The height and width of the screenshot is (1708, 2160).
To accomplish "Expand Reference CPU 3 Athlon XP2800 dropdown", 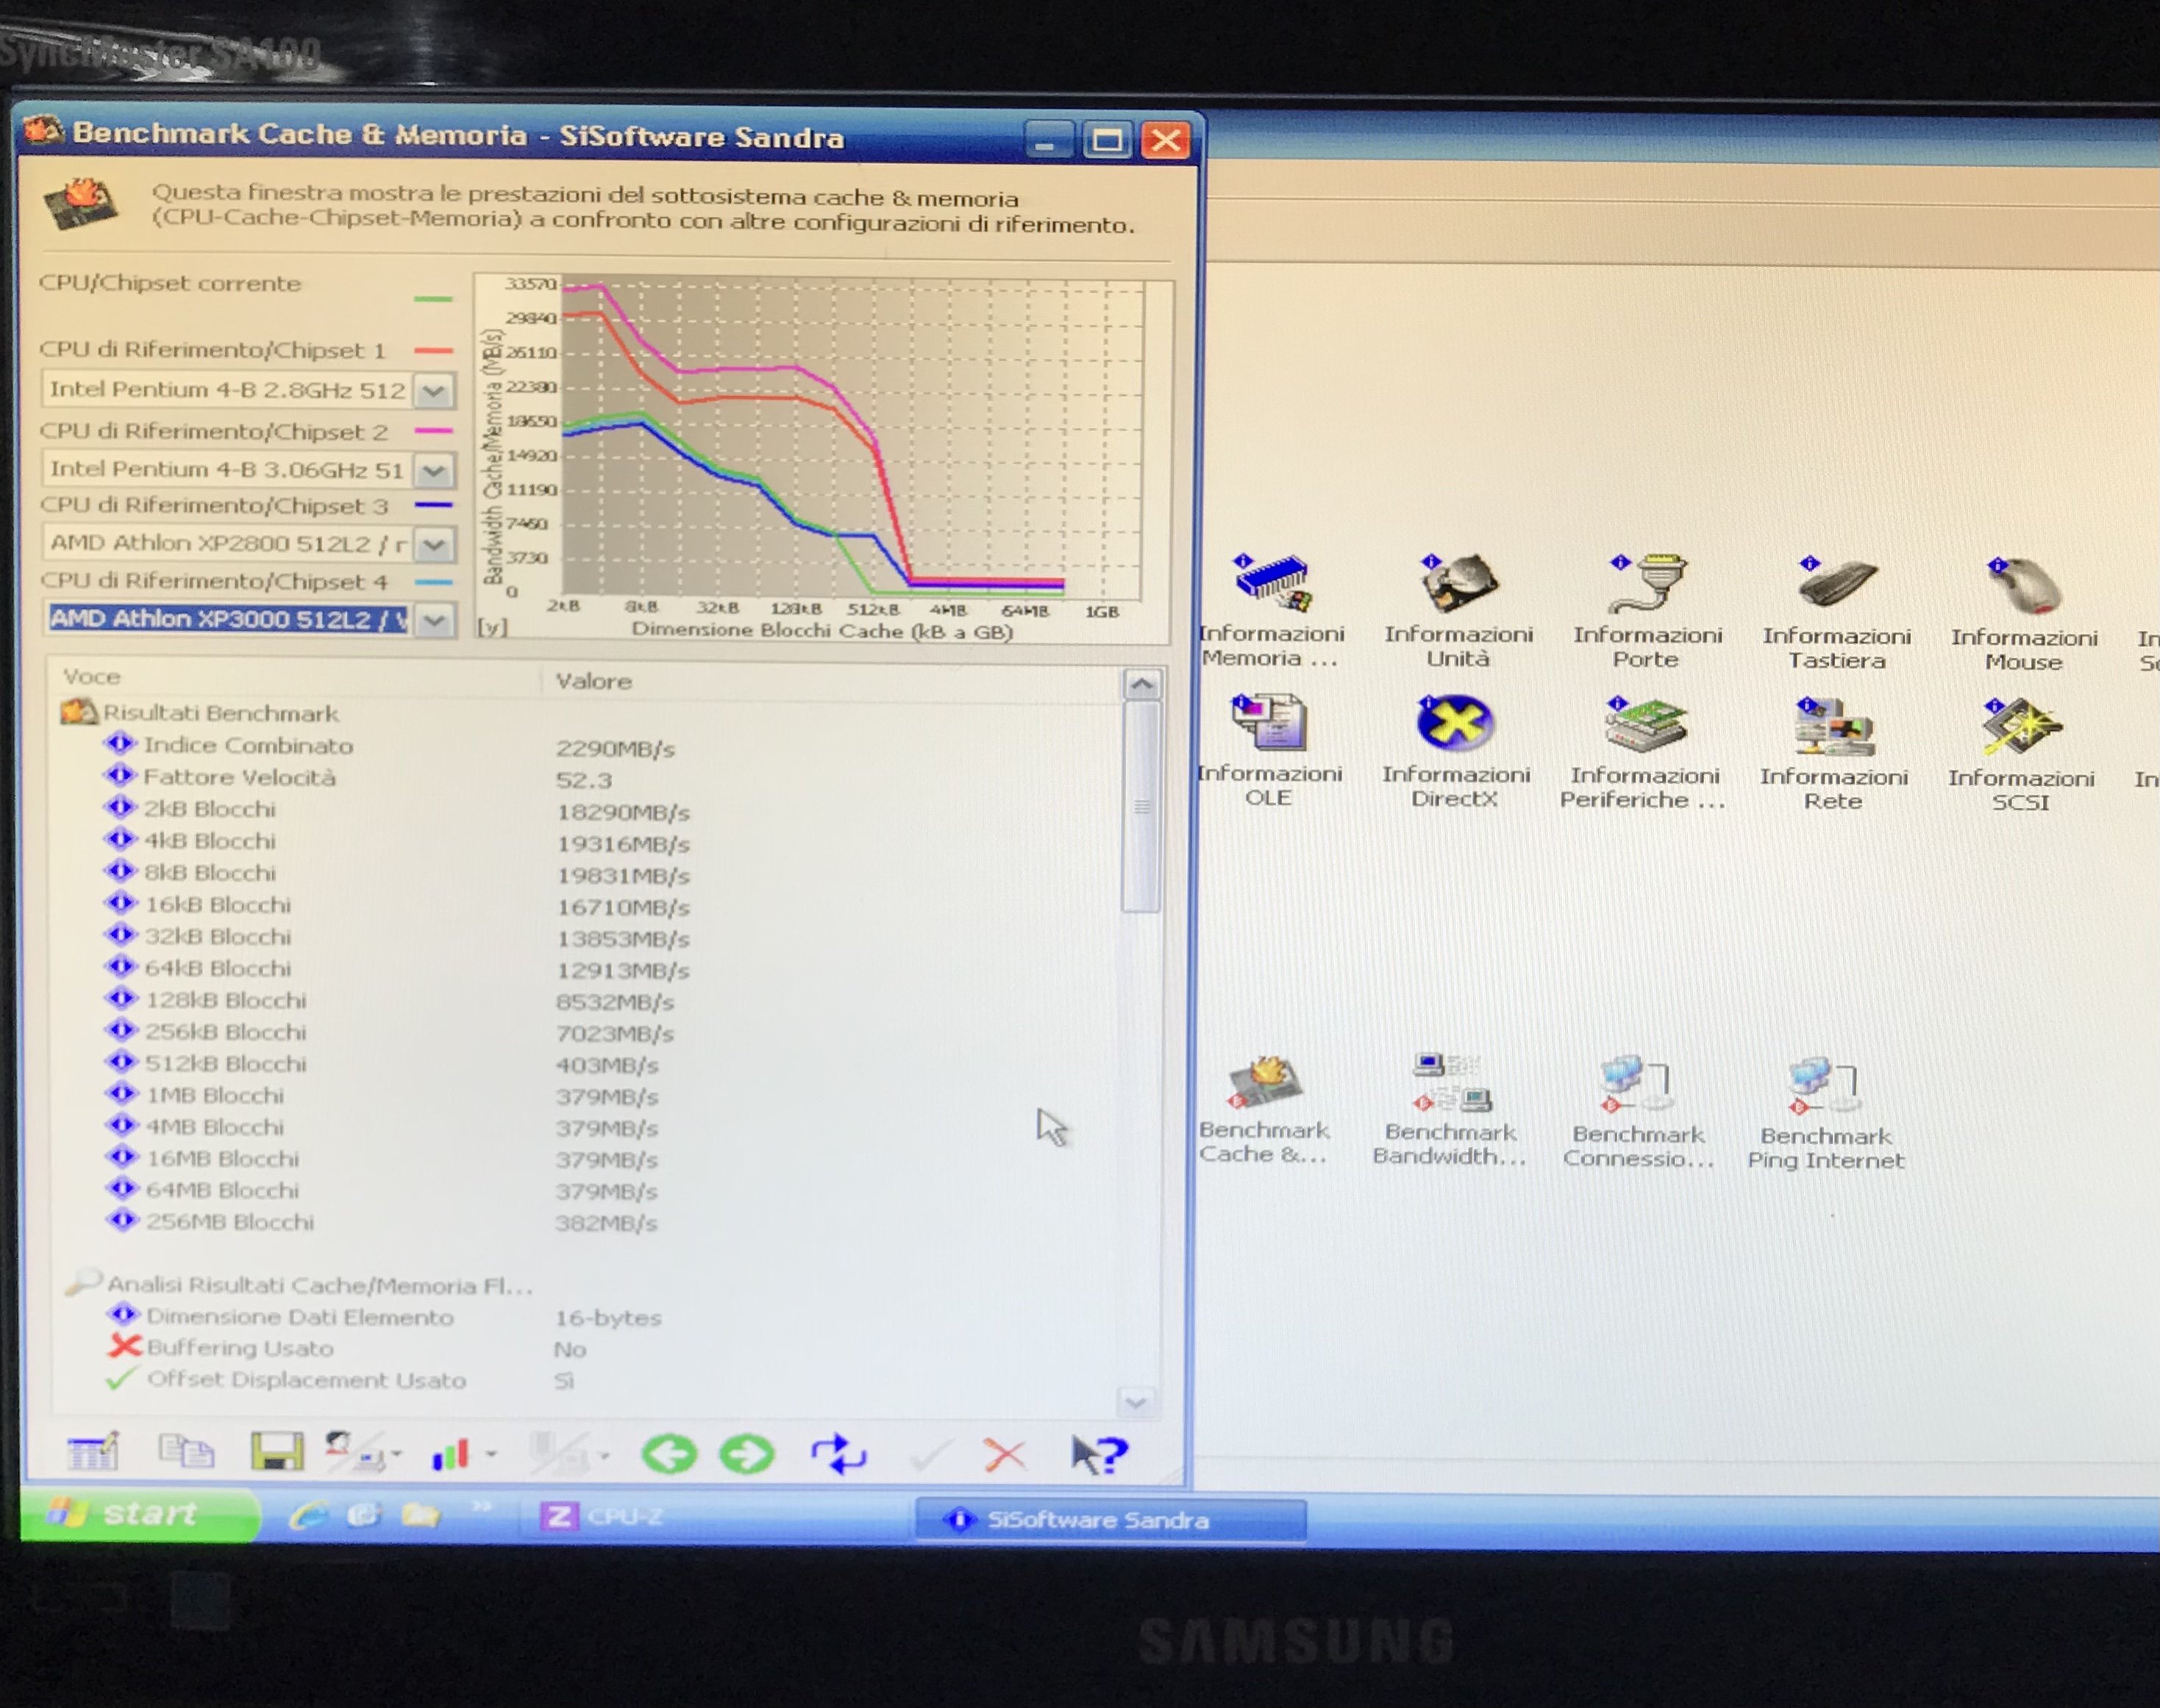I will pos(434,545).
